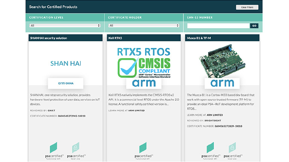Open the Certificate Holder dropdown
This screenshot has width=289, height=162.
[x=144, y=25]
